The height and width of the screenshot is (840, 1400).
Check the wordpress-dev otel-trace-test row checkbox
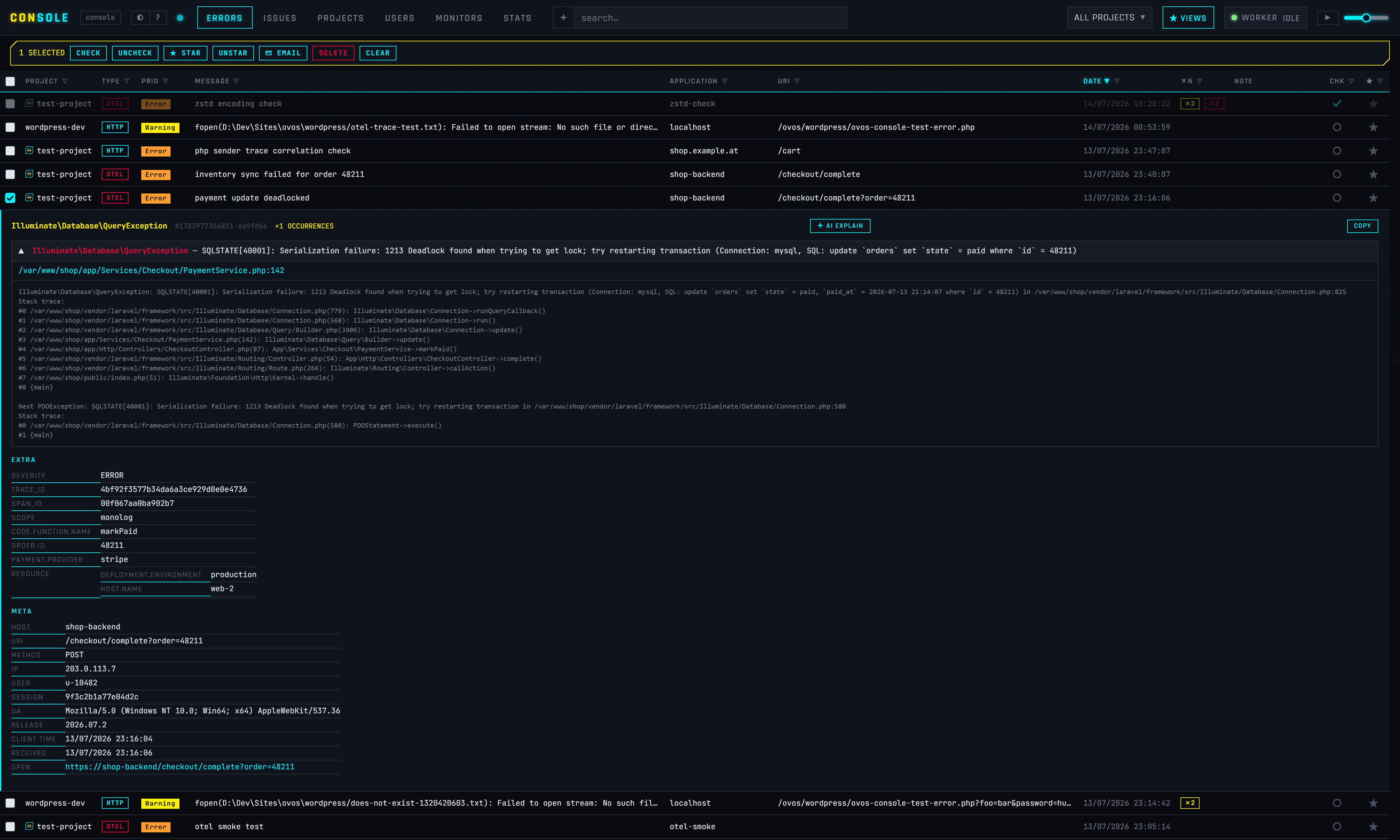(10, 127)
